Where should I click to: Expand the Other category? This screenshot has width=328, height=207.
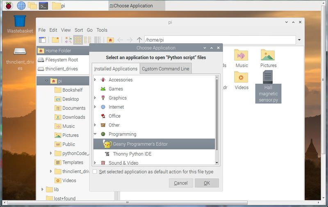[95, 125]
